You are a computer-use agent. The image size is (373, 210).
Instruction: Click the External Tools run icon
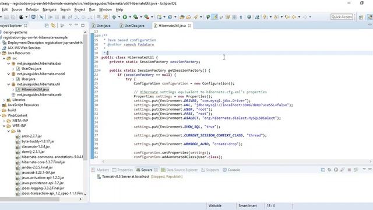[x=146, y=17]
